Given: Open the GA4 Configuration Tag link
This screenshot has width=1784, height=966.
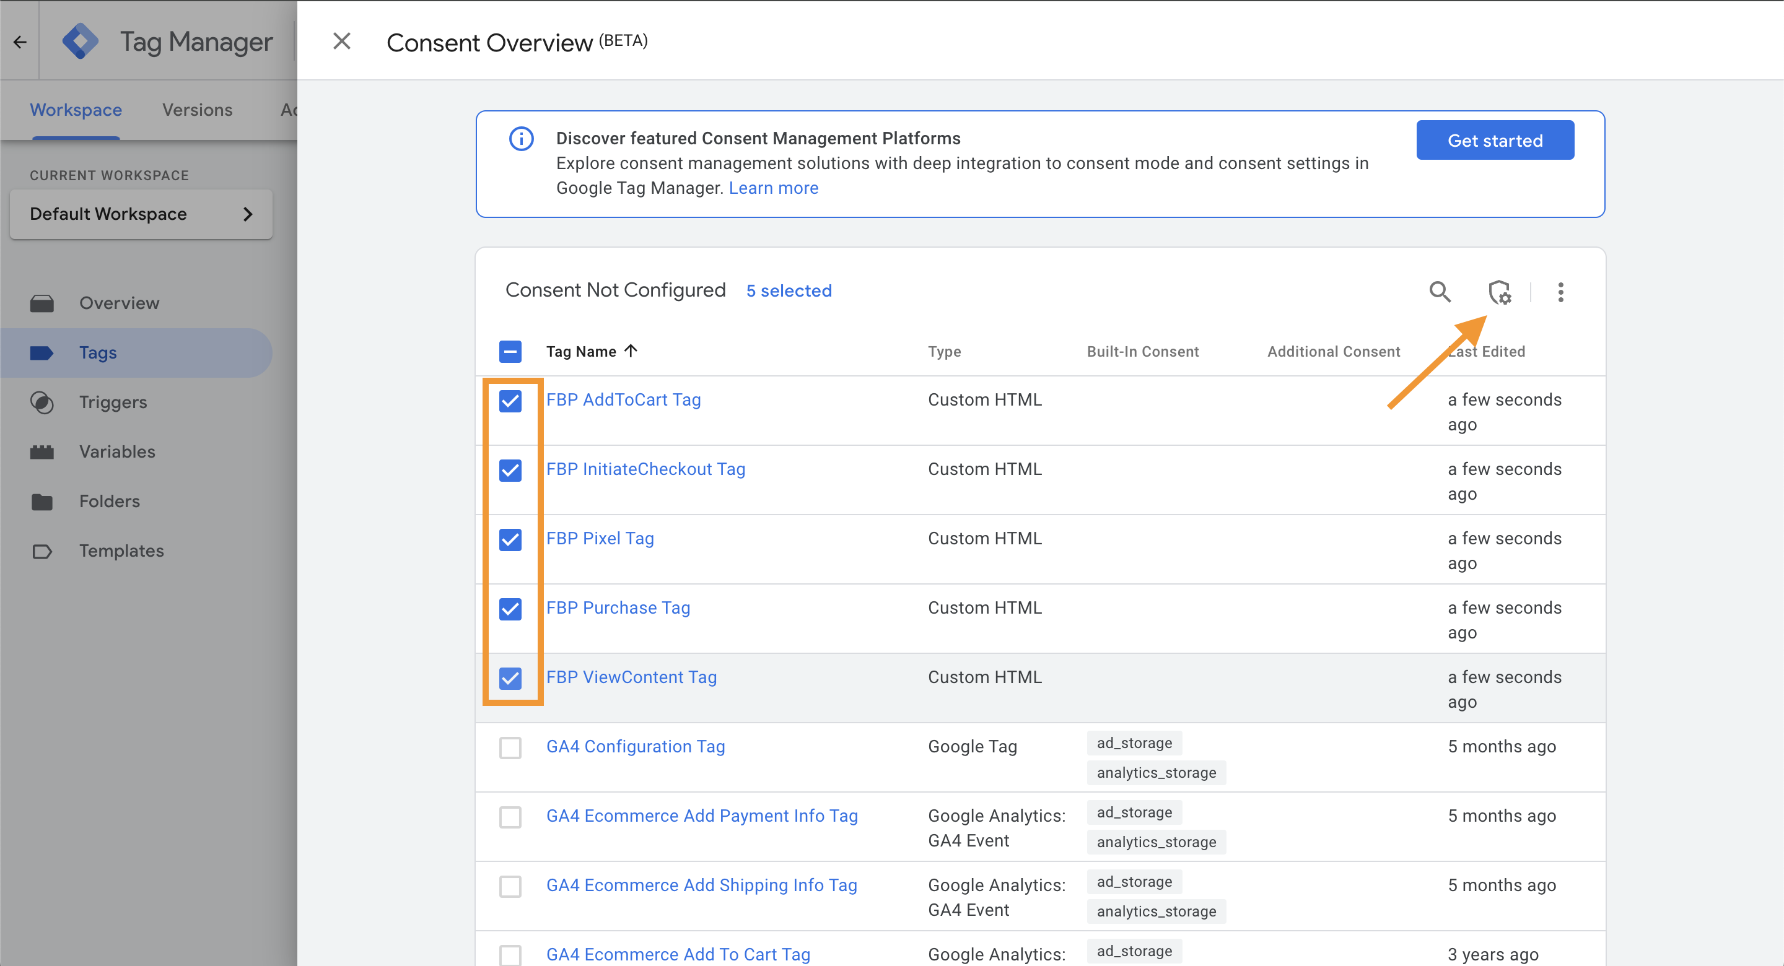Looking at the screenshot, I should click(635, 747).
